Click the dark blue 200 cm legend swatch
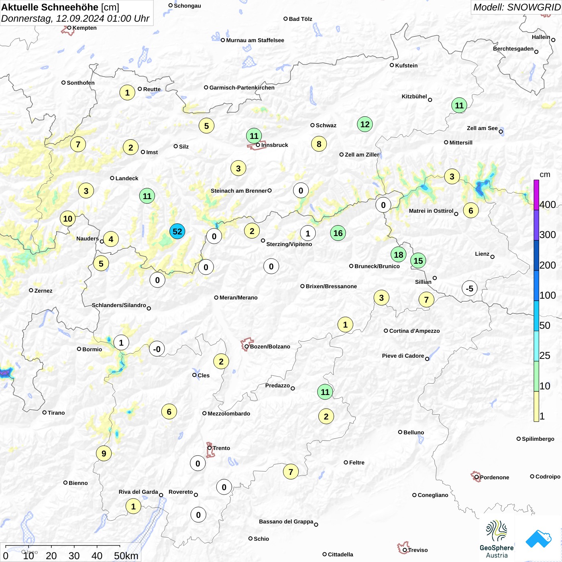 pyautogui.click(x=536, y=255)
